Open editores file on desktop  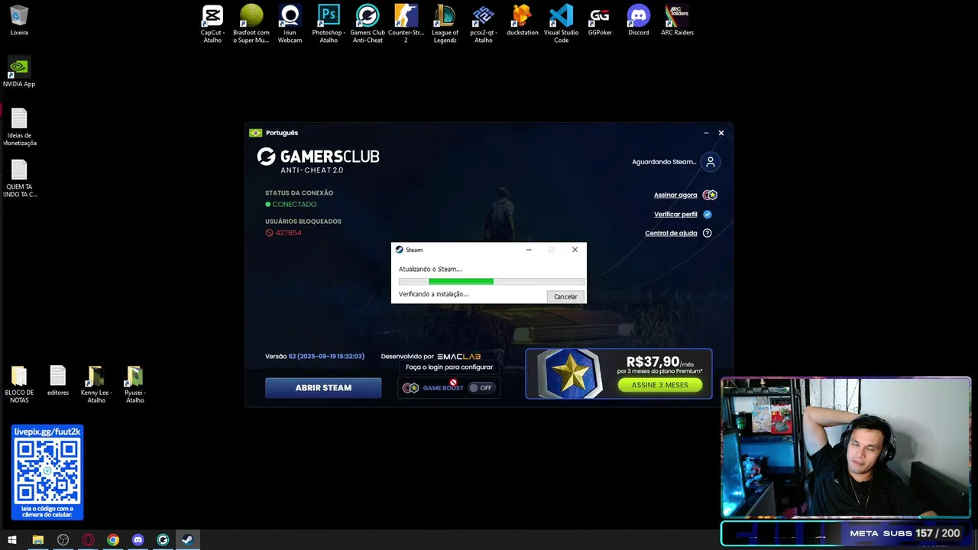coord(58,380)
